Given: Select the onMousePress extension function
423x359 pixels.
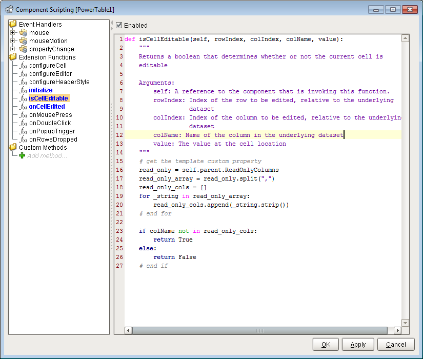Looking at the screenshot, I should [x=50, y=115].
